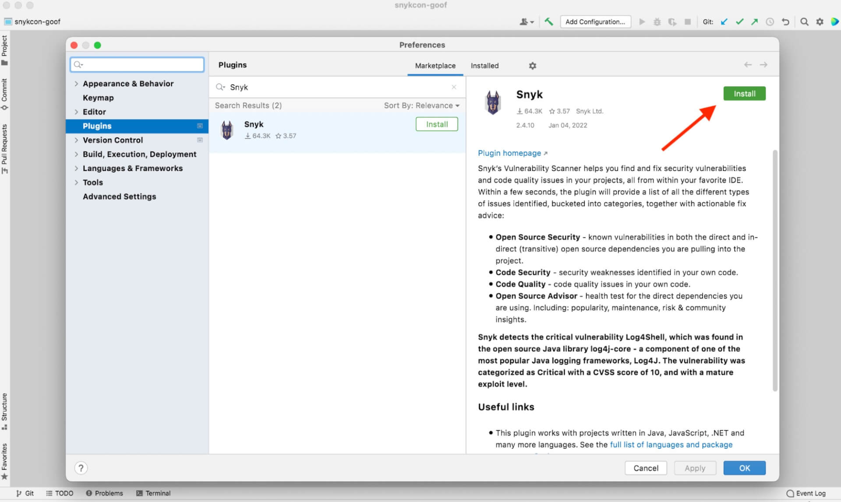Click the help question mark button
Screen dimensions: 841x502
pyautogui.click(x=81, y=468)
